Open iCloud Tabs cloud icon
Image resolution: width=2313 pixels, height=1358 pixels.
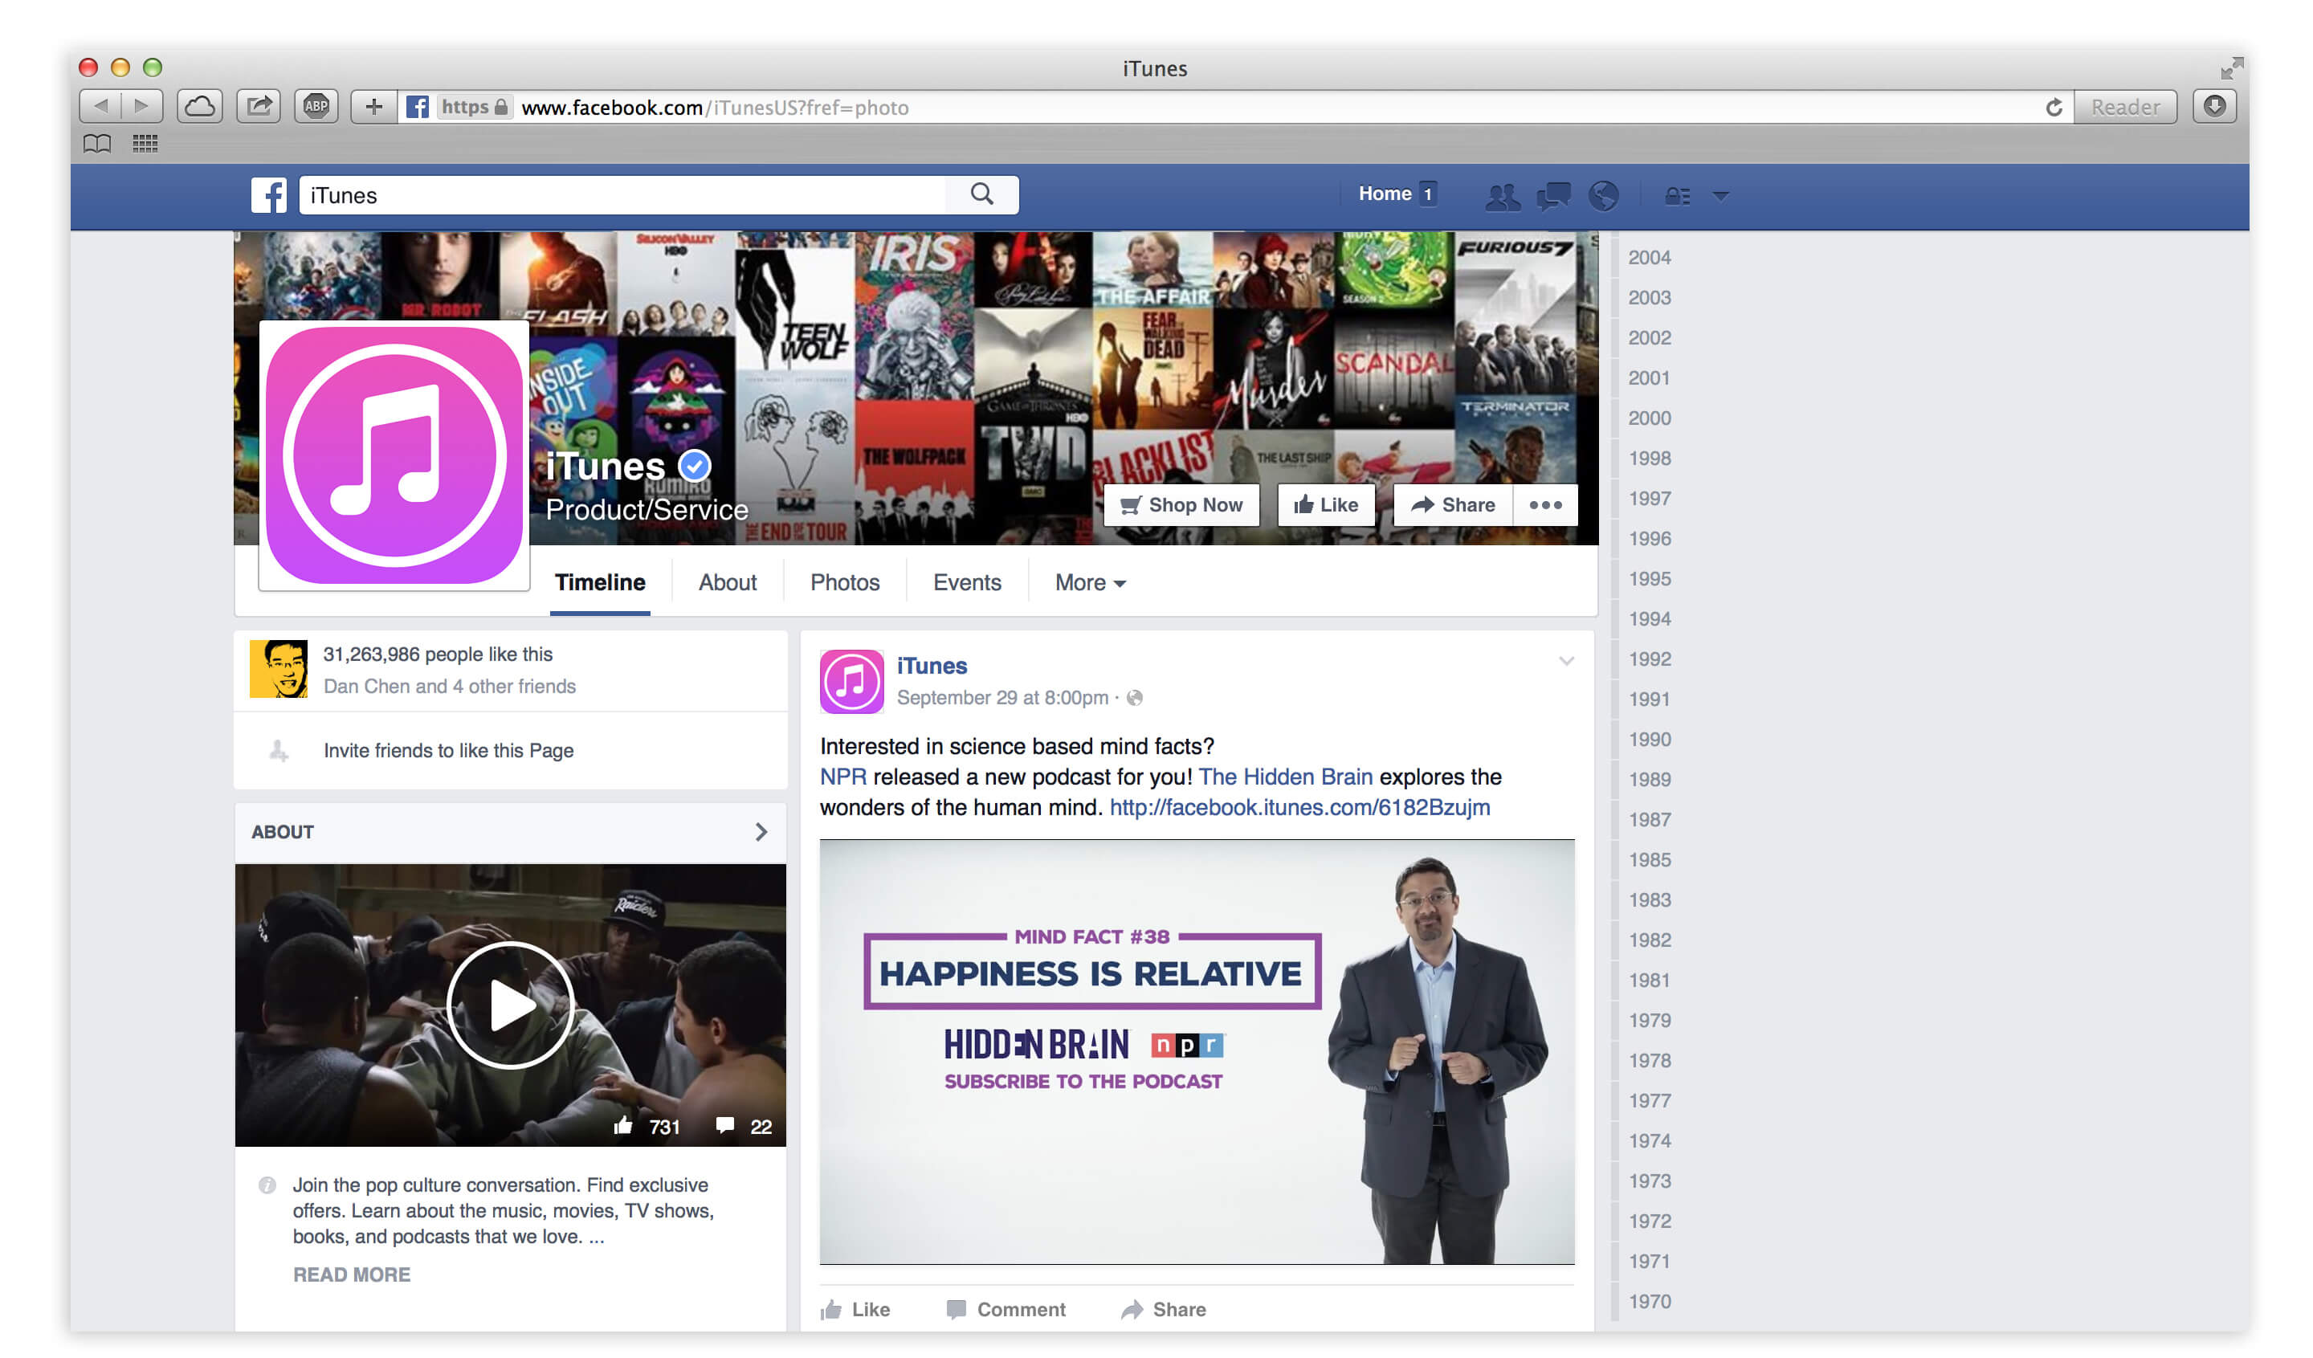[200, 107]
